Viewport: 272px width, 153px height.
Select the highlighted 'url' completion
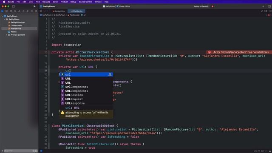(x=86, y=74)
